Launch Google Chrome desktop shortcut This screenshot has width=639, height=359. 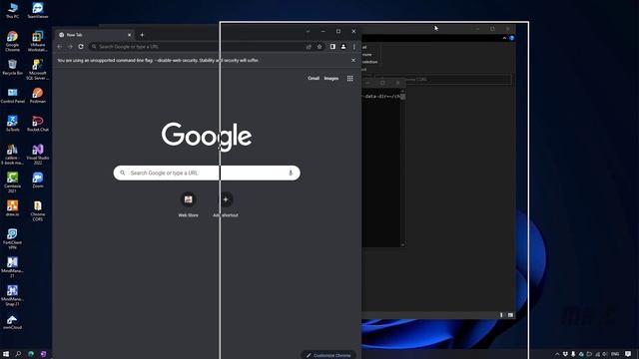pyautogui.click(x=12, y=41)
